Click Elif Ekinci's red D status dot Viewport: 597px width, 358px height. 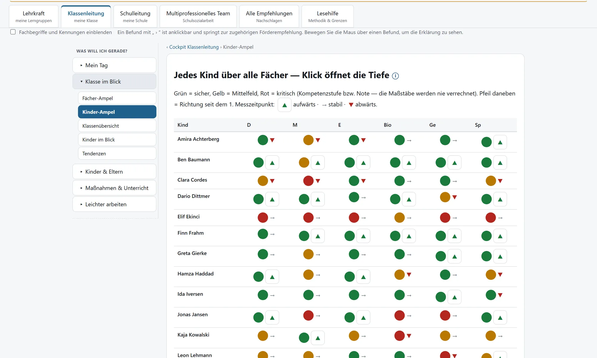[x=263, y=217]
